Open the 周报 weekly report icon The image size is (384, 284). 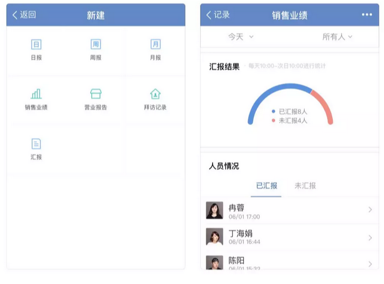tap(96, 44)
